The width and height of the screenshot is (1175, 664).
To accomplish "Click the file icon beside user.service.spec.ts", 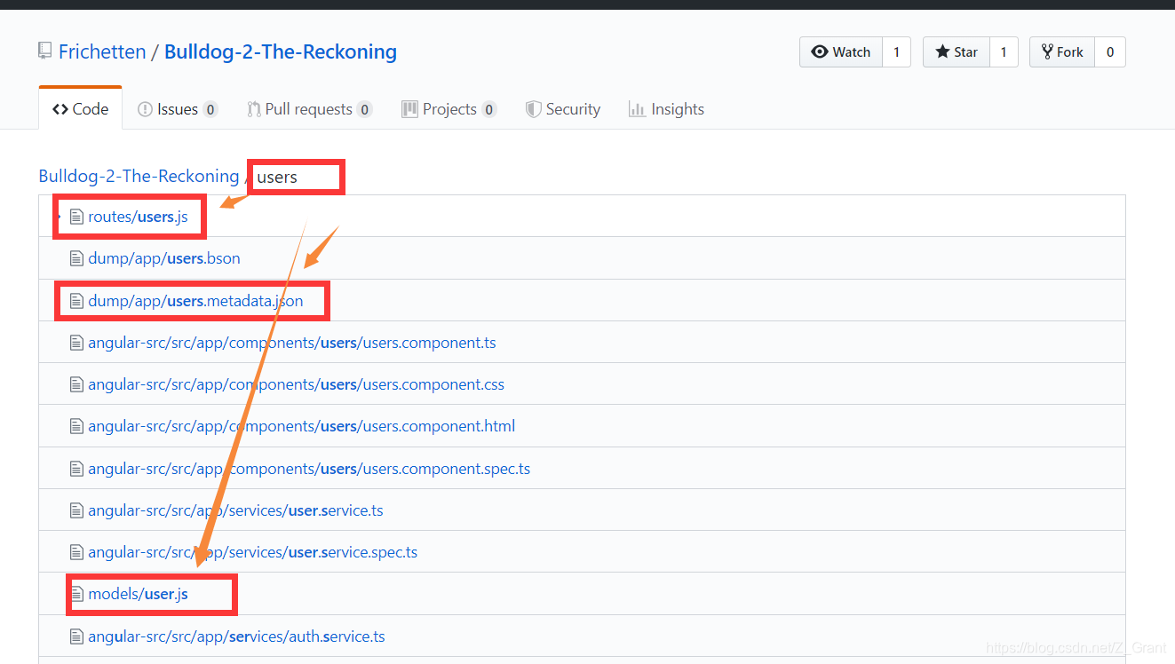I will (x=76, y=552).
